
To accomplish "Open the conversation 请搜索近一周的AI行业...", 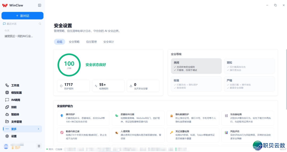I will 19,36.
